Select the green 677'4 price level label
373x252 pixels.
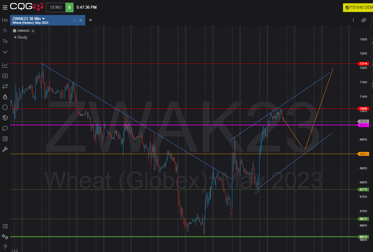363,189
